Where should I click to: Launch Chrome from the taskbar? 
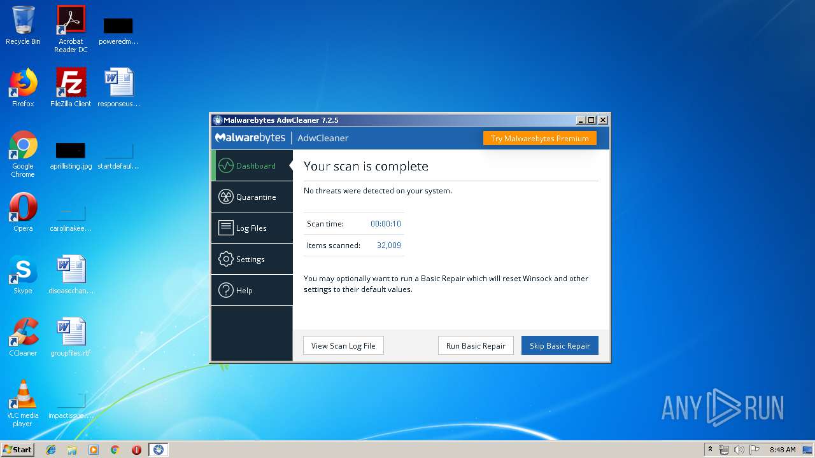point(115,450)
